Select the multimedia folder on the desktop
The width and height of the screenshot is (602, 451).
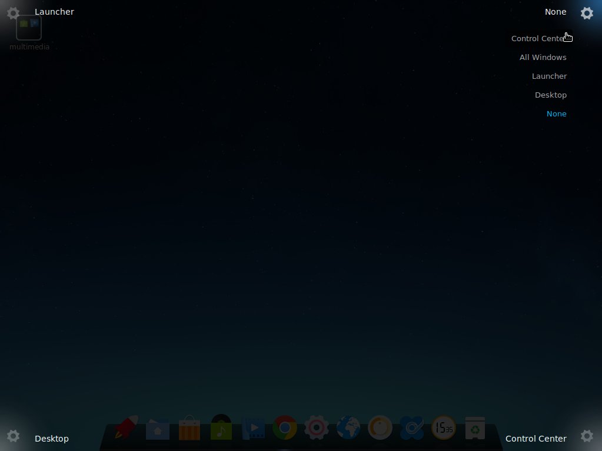tap(29, 33)
